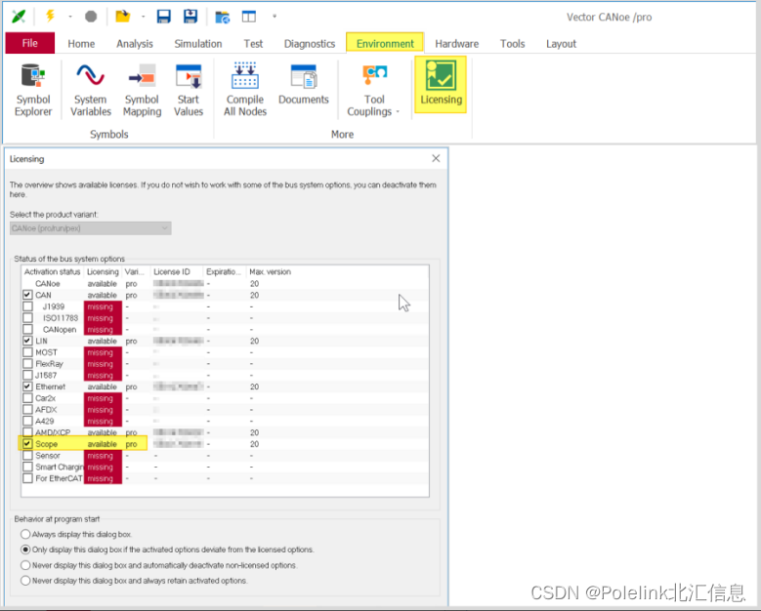Toggle the MOST checkbox
The image size is (761, 611).
[x=27, y=352]
